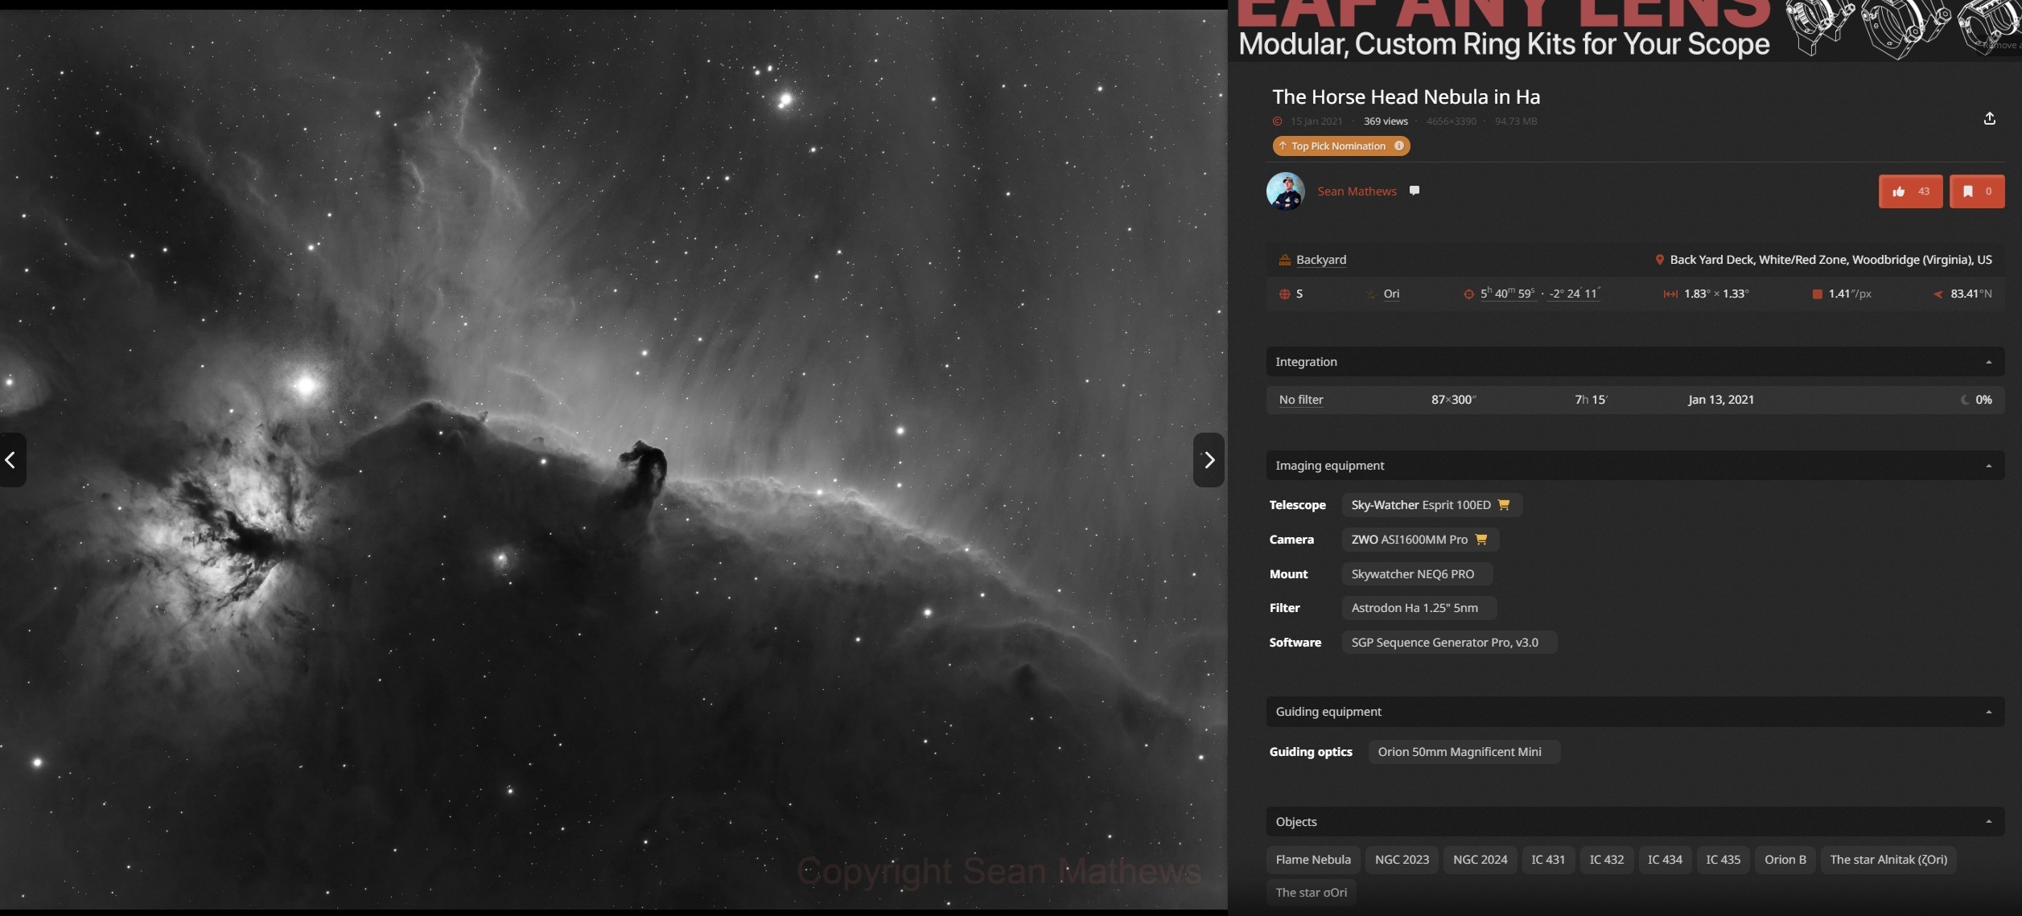Image resolution: width=2022 pixels, height=916 pixels.
Task: Collapse the Objects section
Action: point(1988,822)
